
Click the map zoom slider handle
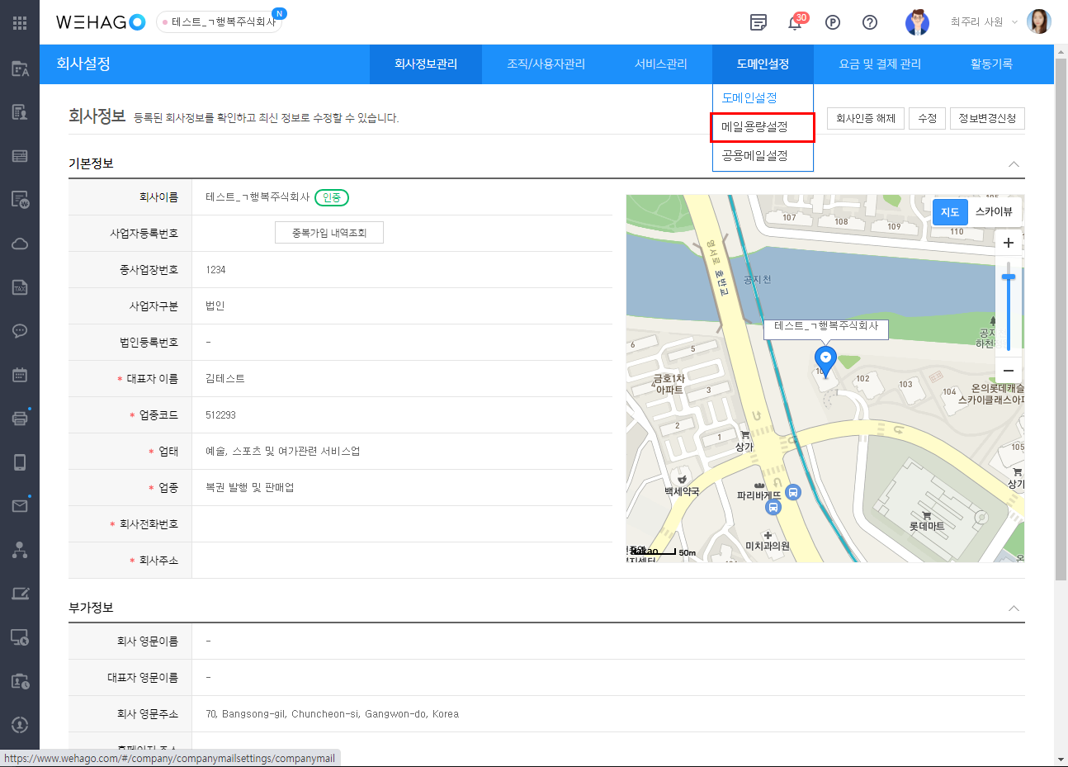click(x=1008, y=277)
